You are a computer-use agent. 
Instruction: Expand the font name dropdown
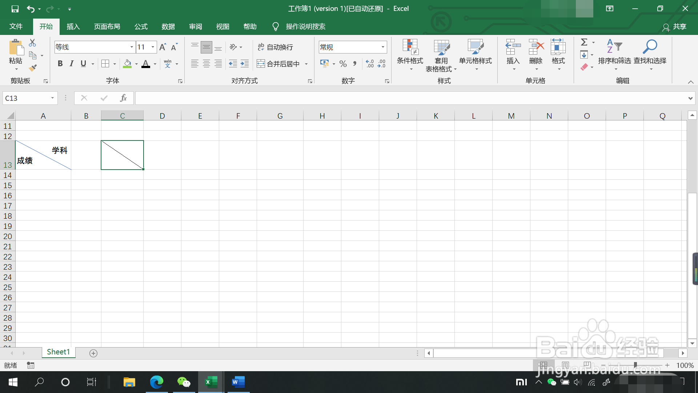pyautogui.click(x=132, y=47)
